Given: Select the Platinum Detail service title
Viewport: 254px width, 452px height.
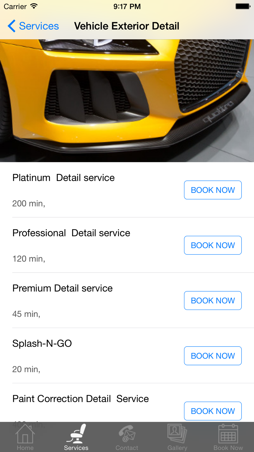Looking at the screenshot, I should (63, 178).
